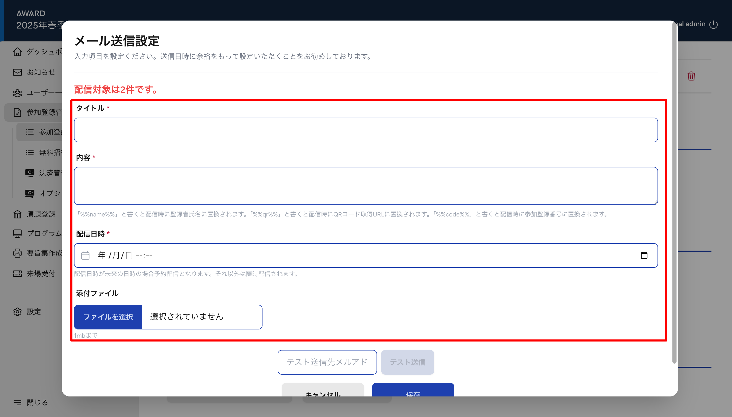Open the calendar picker in 配信日時 field
732x417 pixels.
[x=644, y=255]
